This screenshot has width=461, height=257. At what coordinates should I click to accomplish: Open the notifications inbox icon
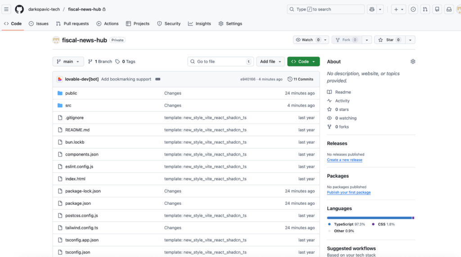pos(449,9)
